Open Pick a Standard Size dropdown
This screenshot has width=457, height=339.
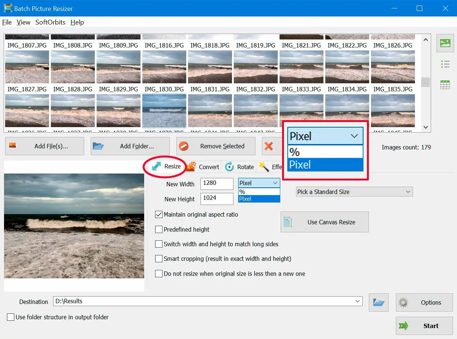pyautogui.click(x=354, y=192)
